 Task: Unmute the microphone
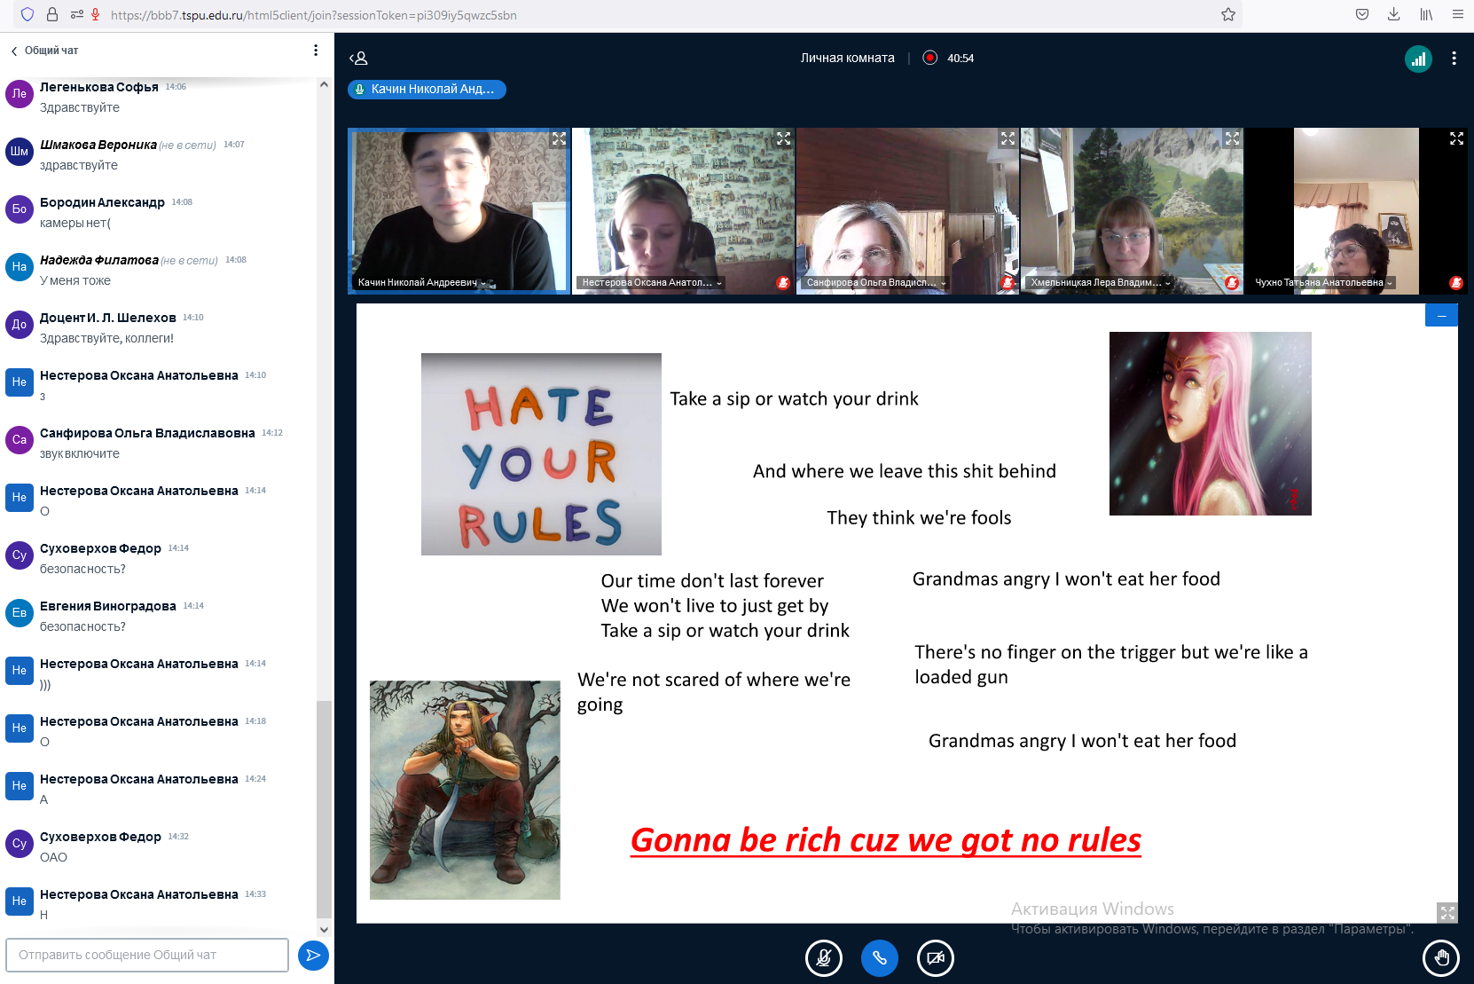[x=824, y=958]
